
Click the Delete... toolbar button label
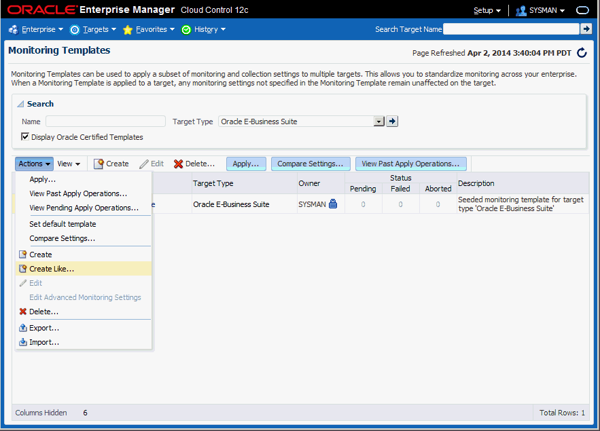click(x=200, y=164)
